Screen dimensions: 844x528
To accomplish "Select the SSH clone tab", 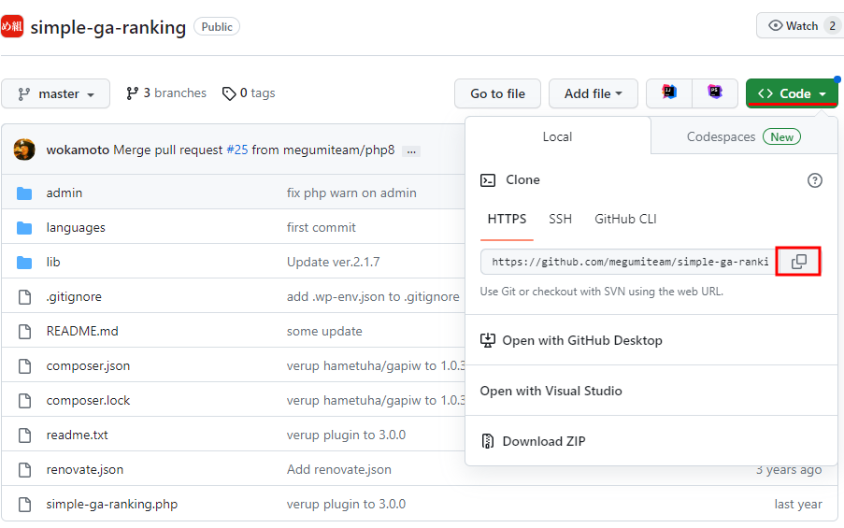I will [x=561, y=219].
